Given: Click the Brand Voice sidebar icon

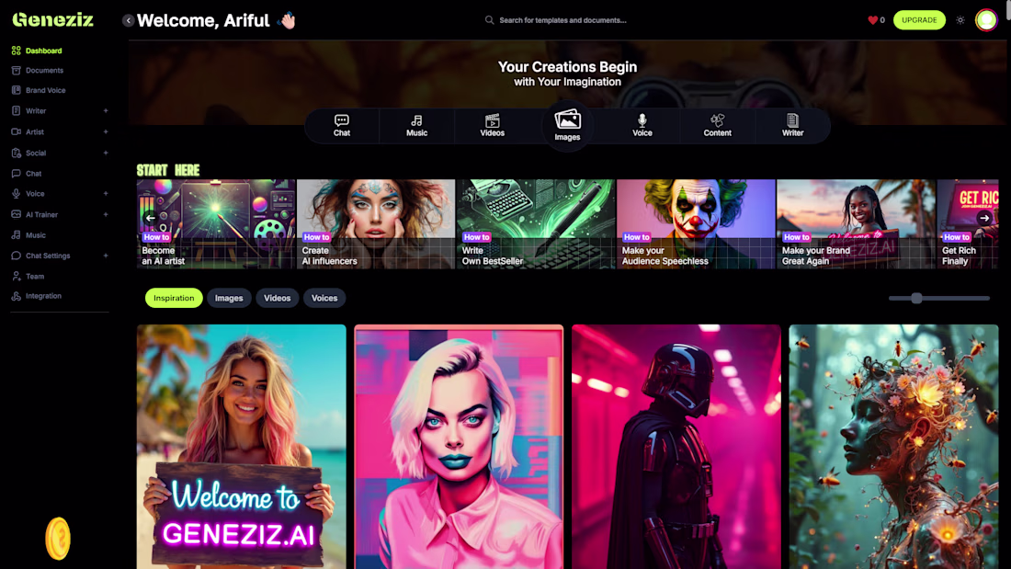Looking at the screenshot, I should tap(17, 90).
